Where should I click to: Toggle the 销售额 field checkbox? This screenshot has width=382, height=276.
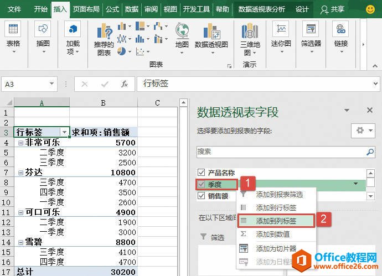(201, 196)
